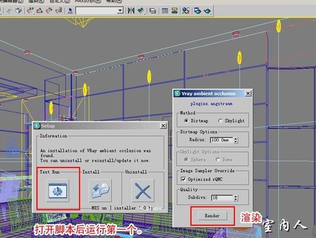Toggle the Select and Manipulate tool
The height and width of the screenshot is (238, 316).
point(9,10)
